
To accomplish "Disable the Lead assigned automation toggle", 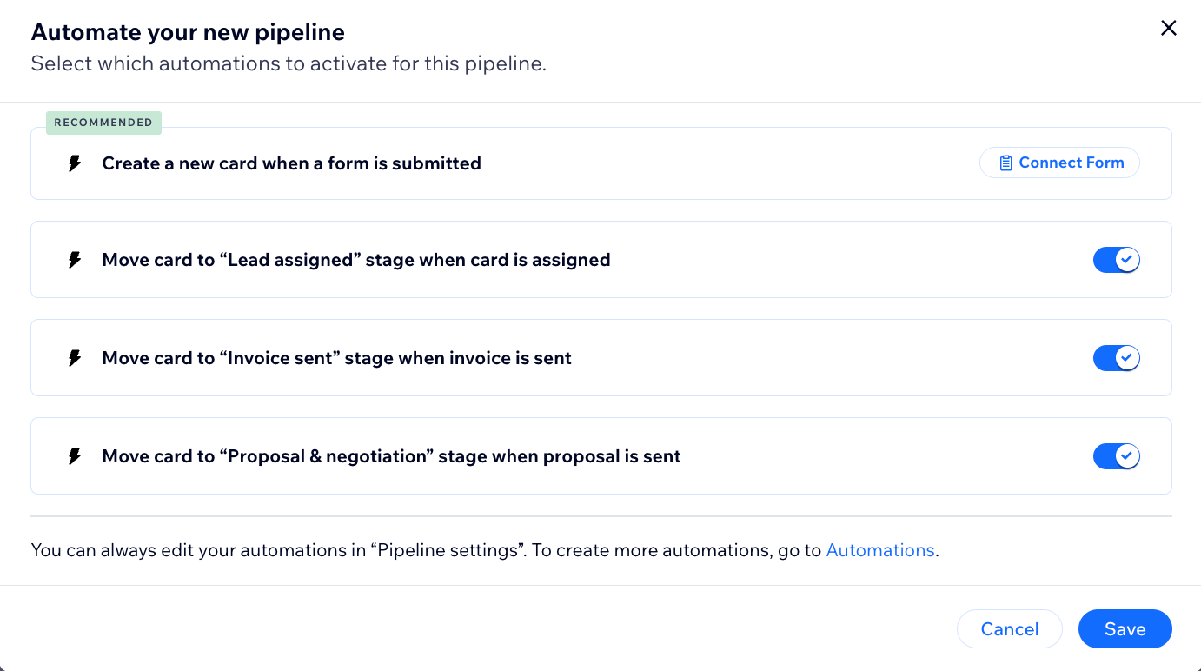I will (1116, 260).
